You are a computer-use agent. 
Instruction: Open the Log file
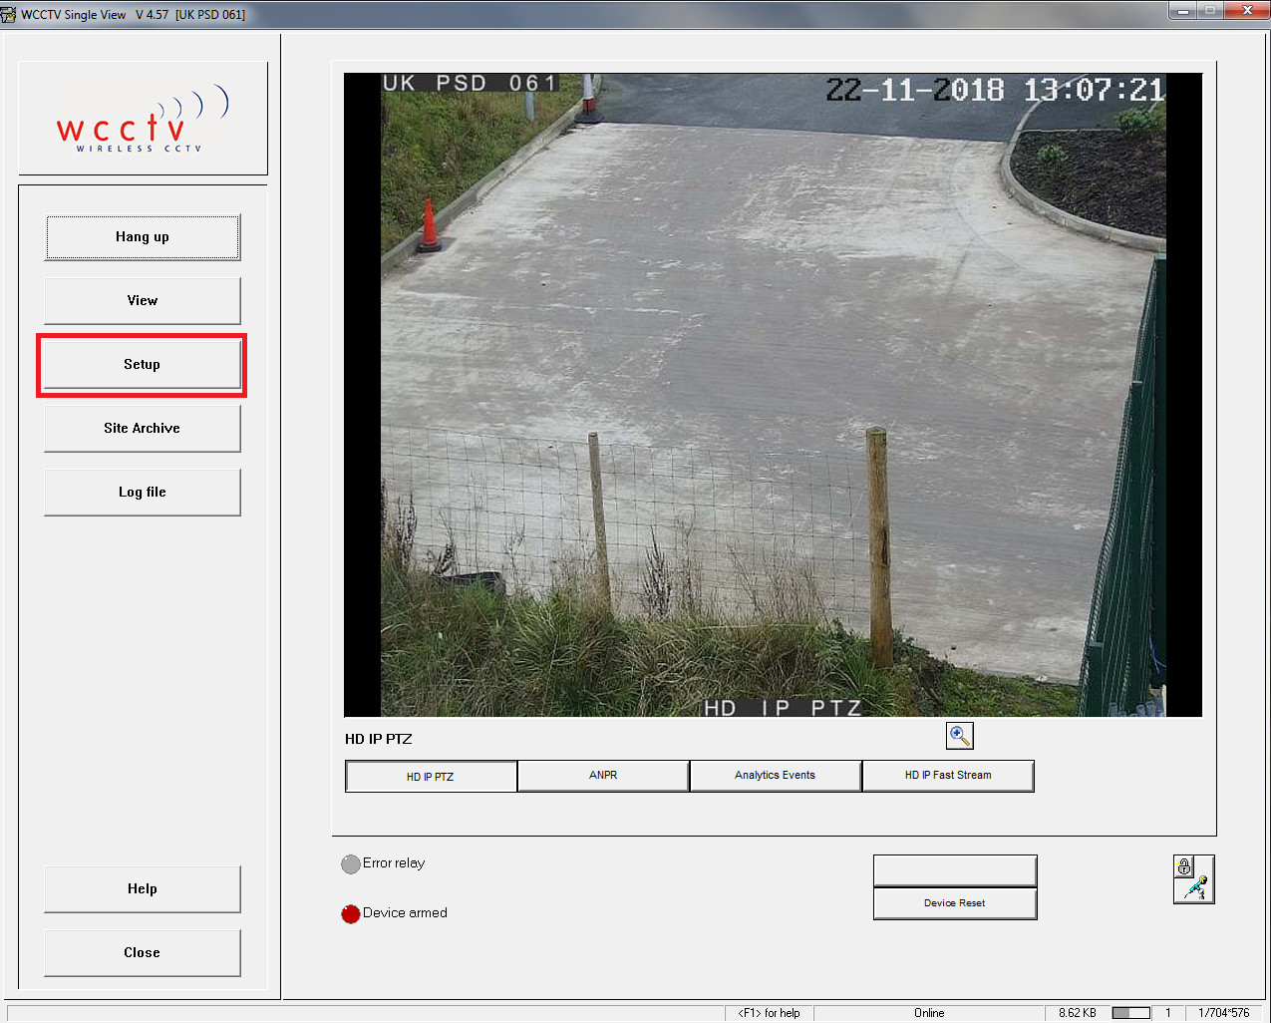pos(143,493)
